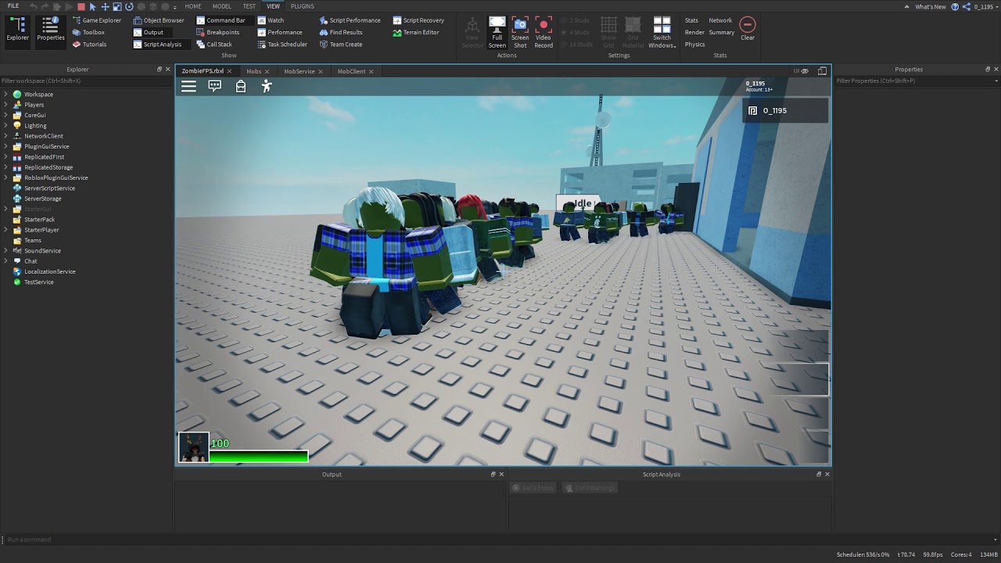Open the Call Stack window

click(x=214, y=45)
